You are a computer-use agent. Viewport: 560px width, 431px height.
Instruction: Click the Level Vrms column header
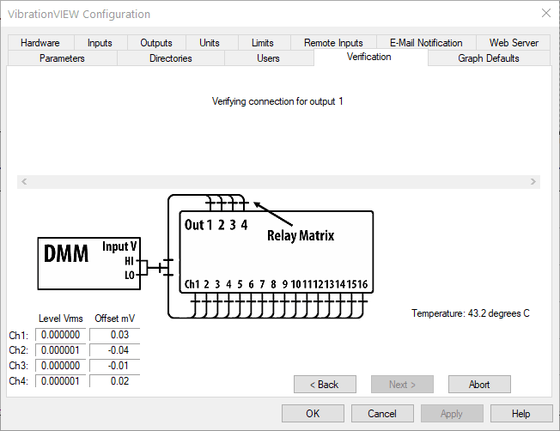tap(61, 319)
